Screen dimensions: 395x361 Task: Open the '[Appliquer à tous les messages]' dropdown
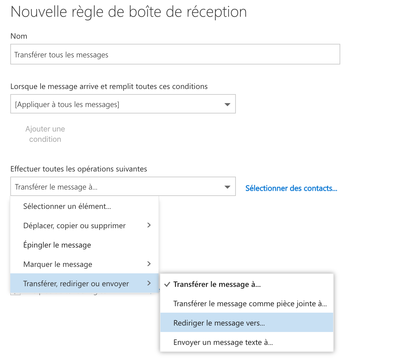[x=122, y=104]
